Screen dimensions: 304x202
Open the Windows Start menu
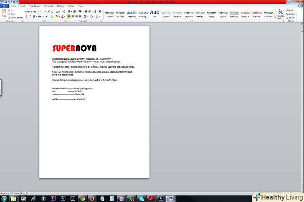click(4, 199)
